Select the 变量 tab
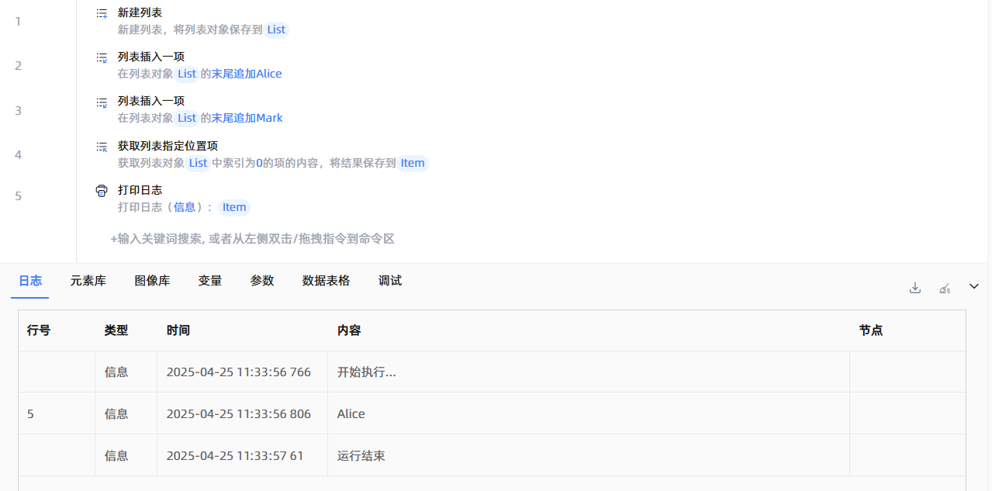 [210, 281]
